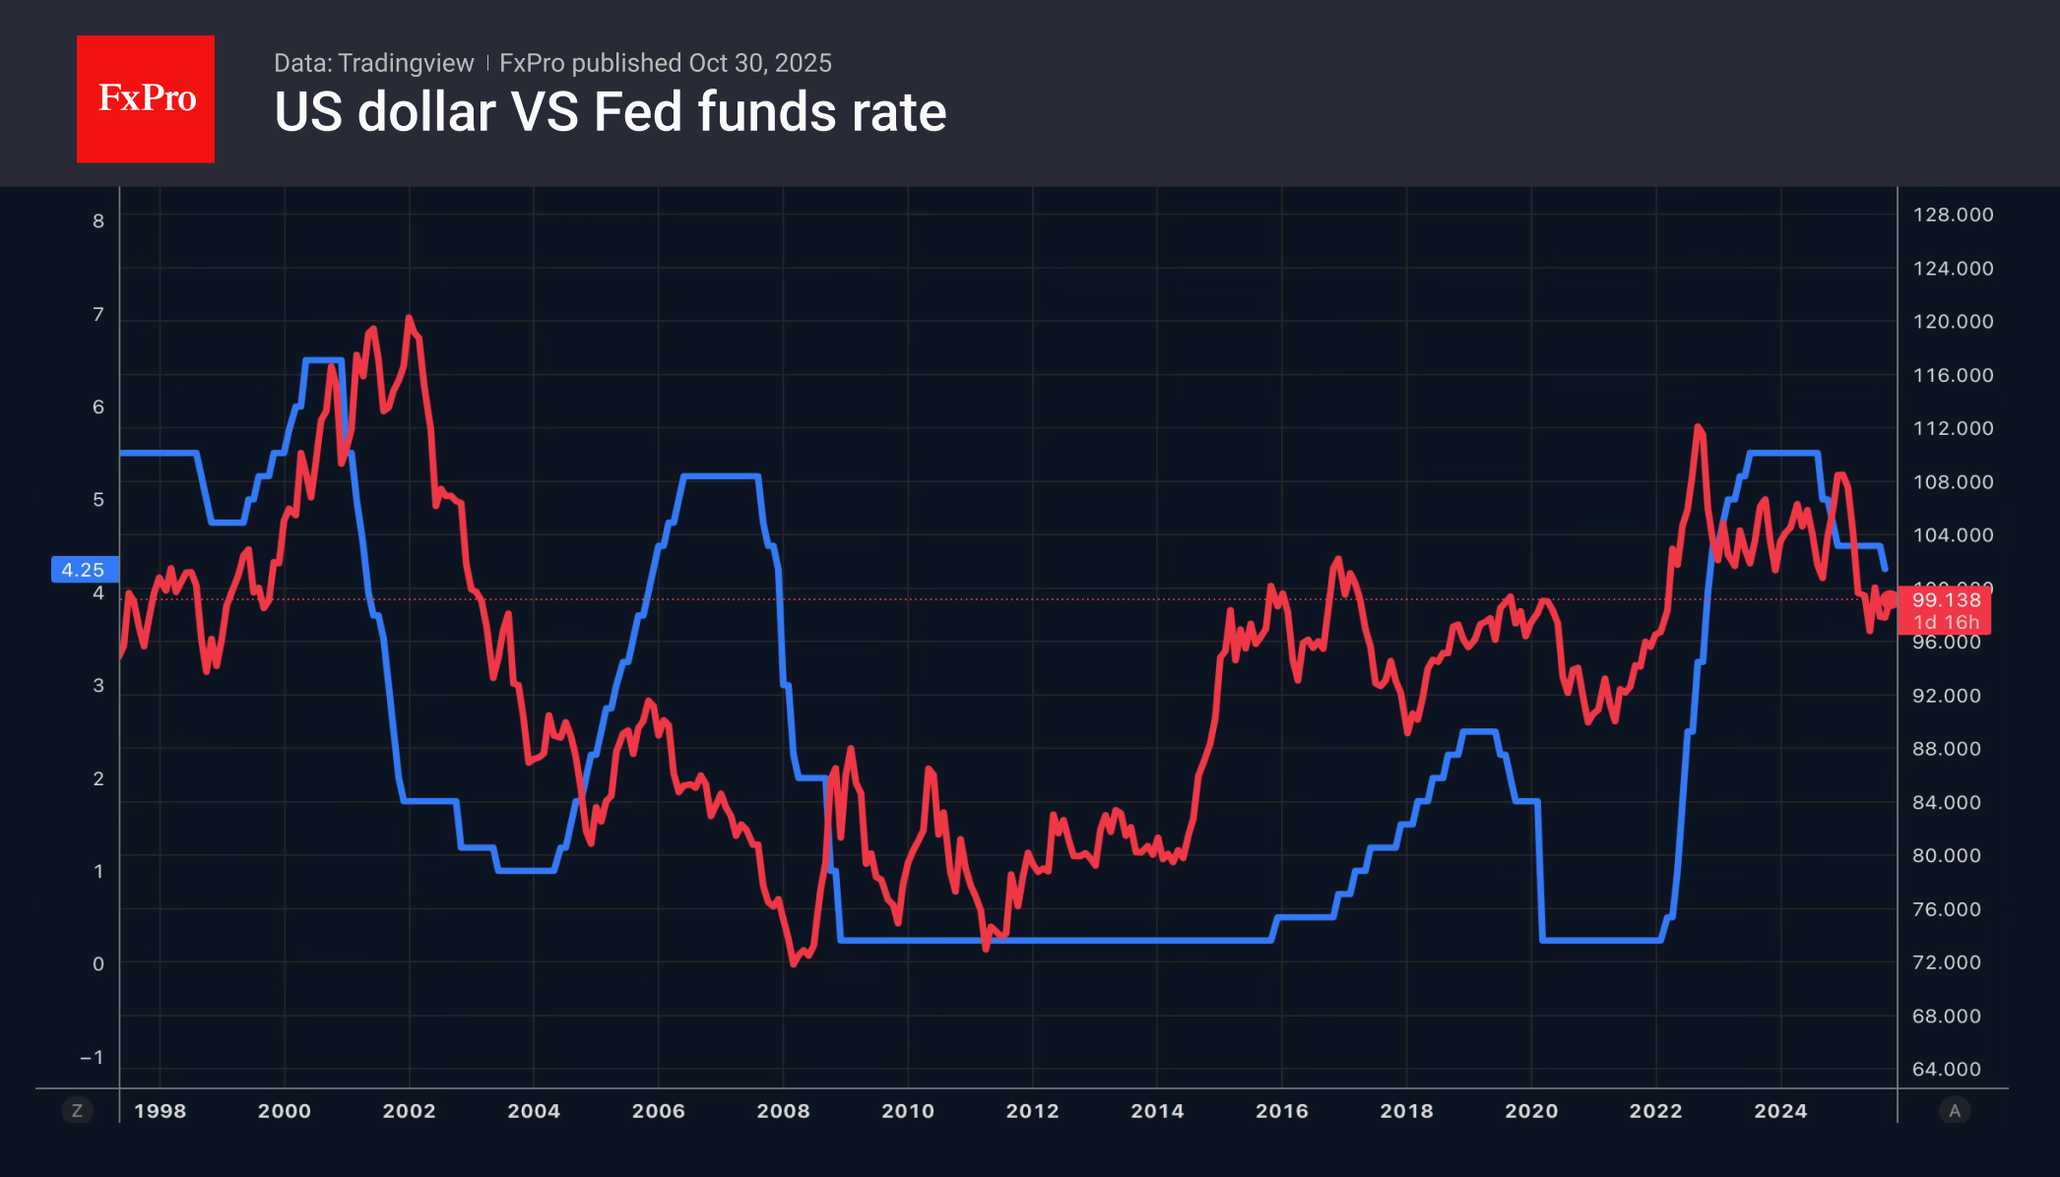The image size is (2060, 1177).
Task: Click the 2020 year label on time axis
Action: [x=1531, y=1111]
